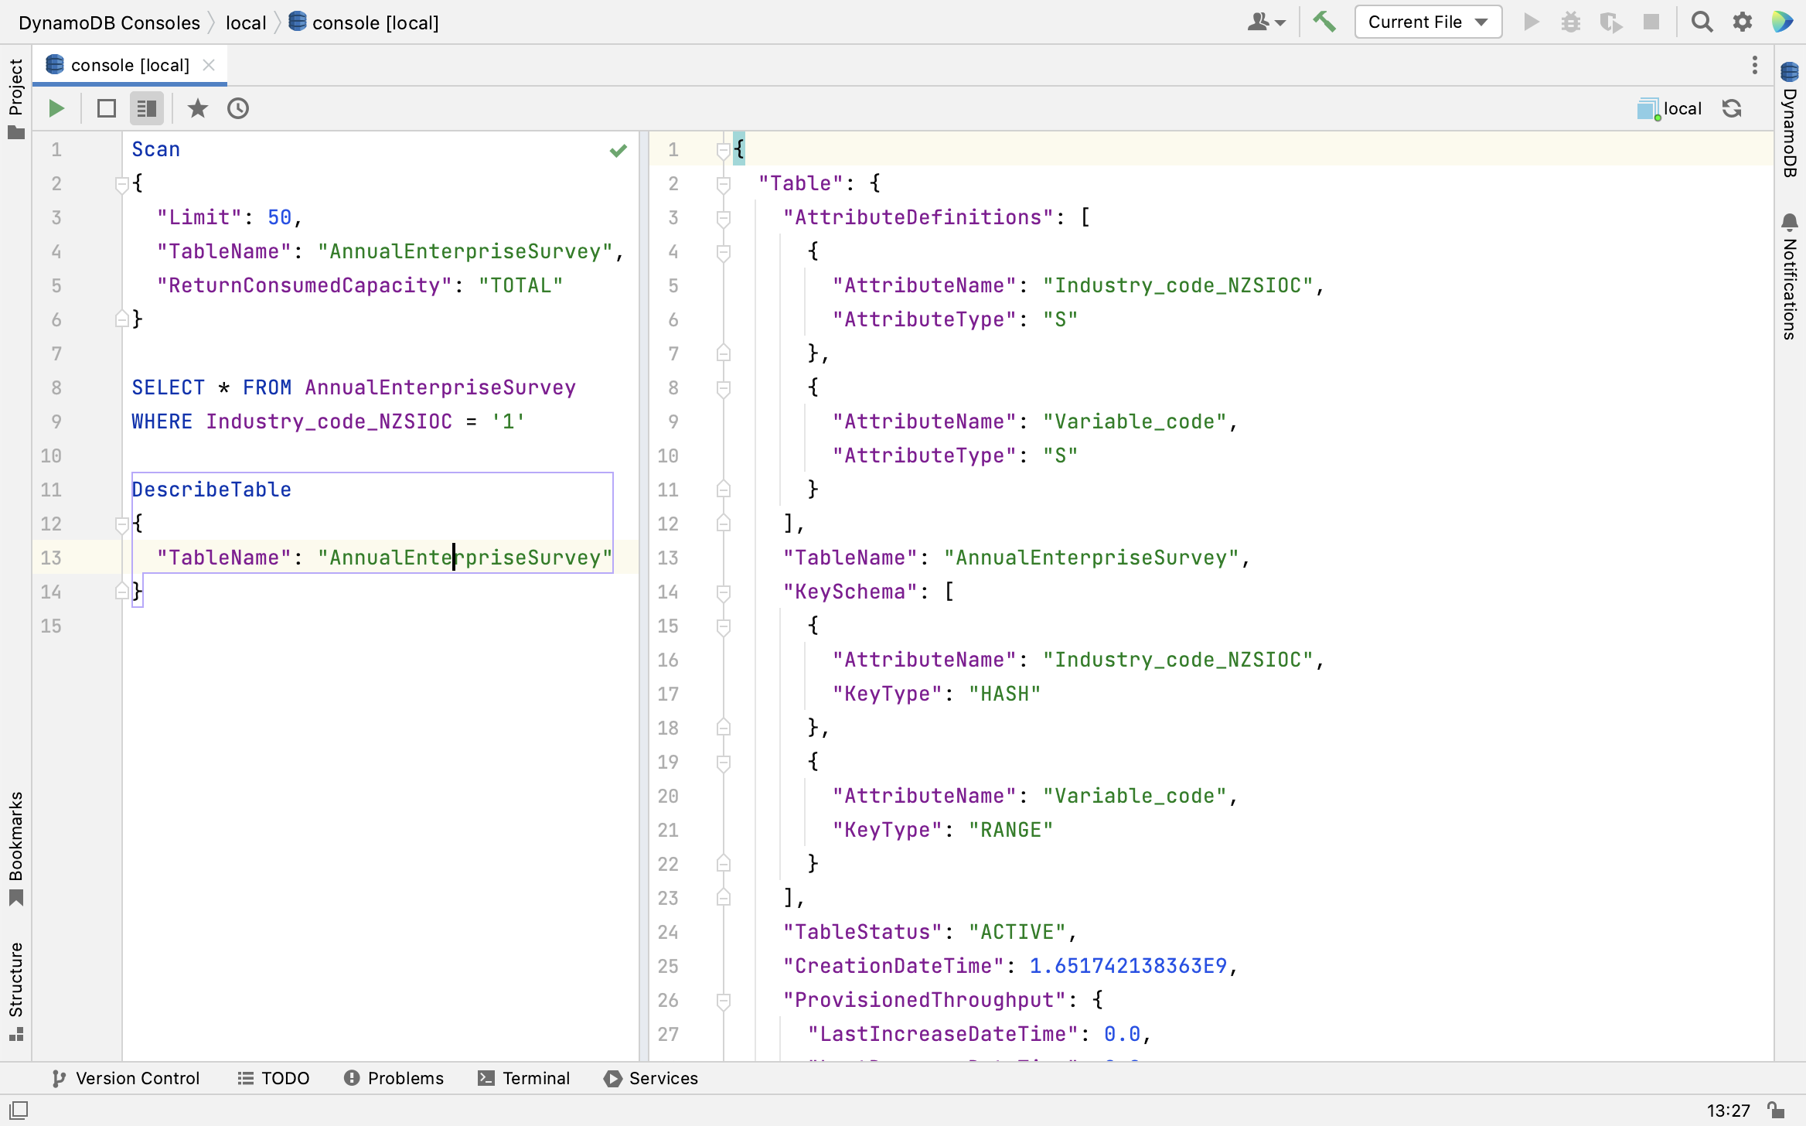Click the DynamoDB Consoles breadcrumb
Image resolution: width=1806 pixels, height=1126 pixels.
[109, 22]
